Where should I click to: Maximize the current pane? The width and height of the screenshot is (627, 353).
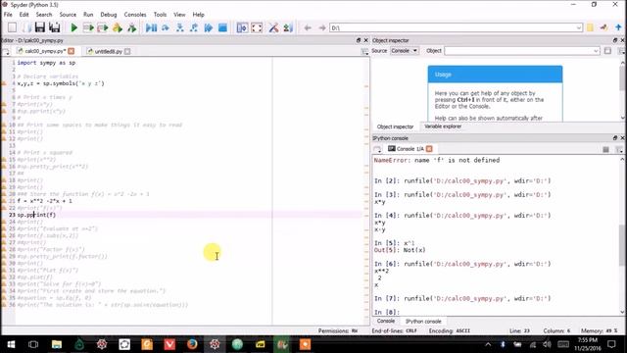click(x=242, y=27)
